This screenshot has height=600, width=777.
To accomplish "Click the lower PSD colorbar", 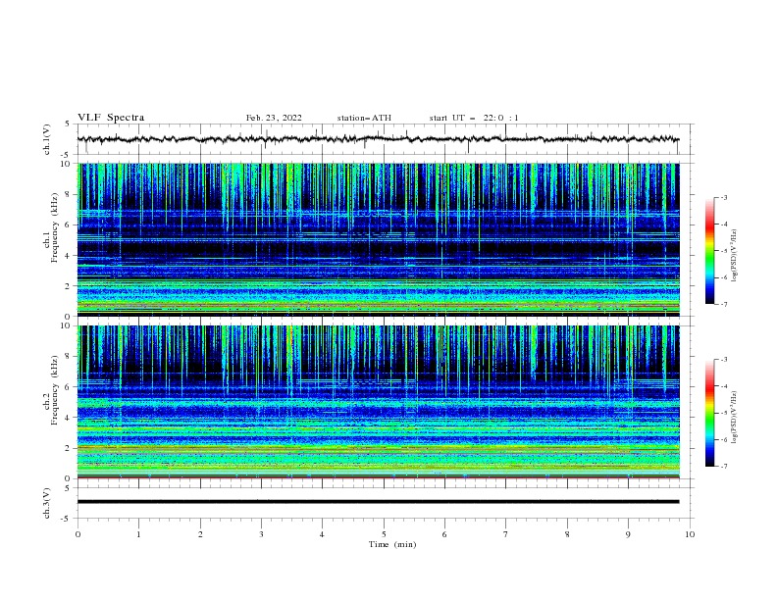I will (709, 413).
